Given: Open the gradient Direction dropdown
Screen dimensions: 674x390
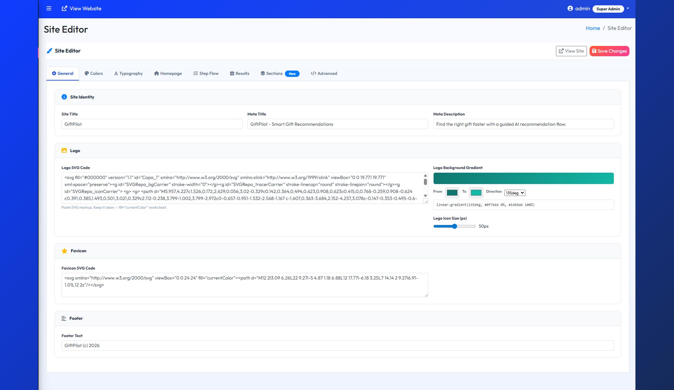Looking at the screenshot, I should [x=514, y=193].
